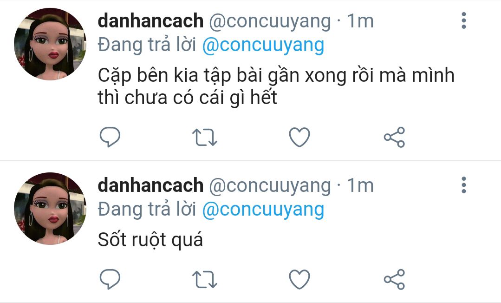
Task: Retweet the 'Sốt ruột quá' tweet
Action: click(204, 279)
